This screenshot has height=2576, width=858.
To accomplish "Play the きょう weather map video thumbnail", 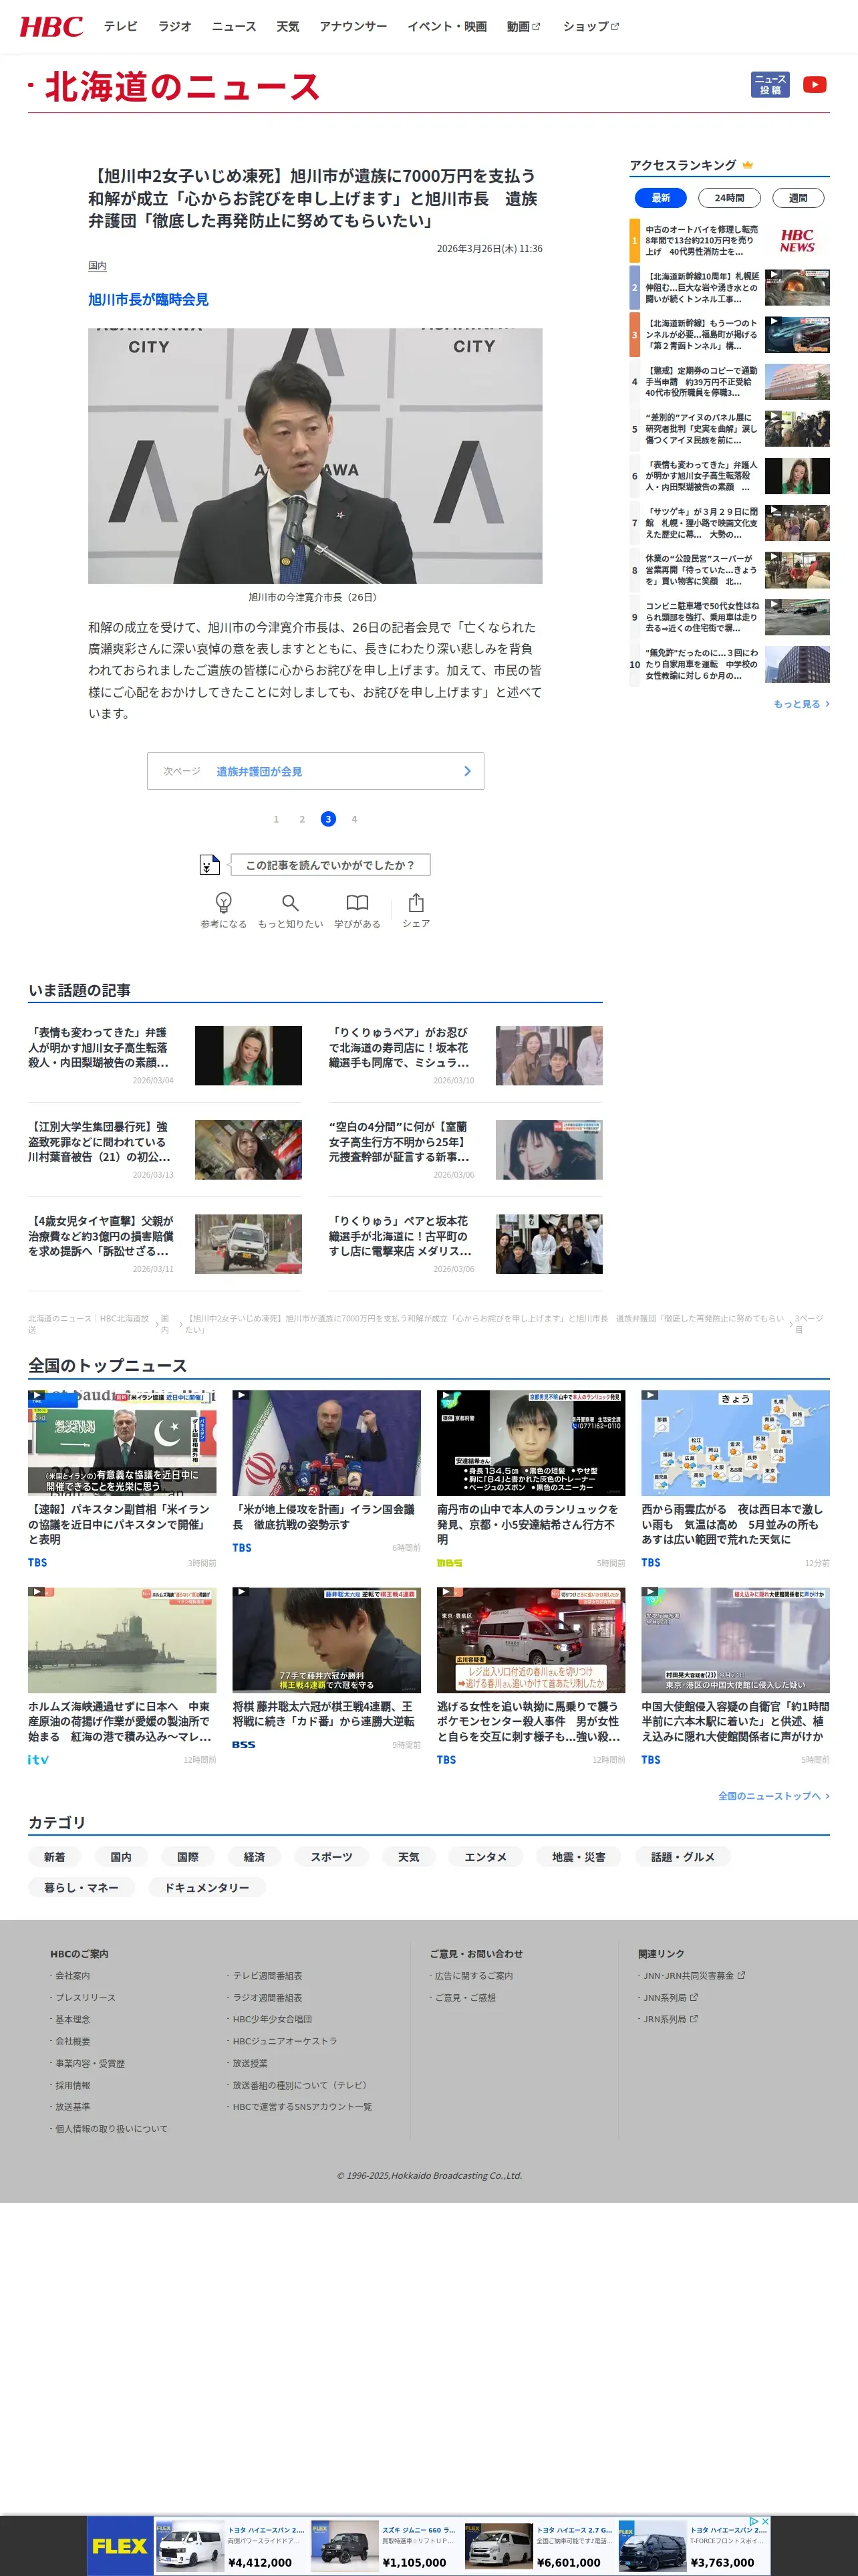I will coord(735,1442).
